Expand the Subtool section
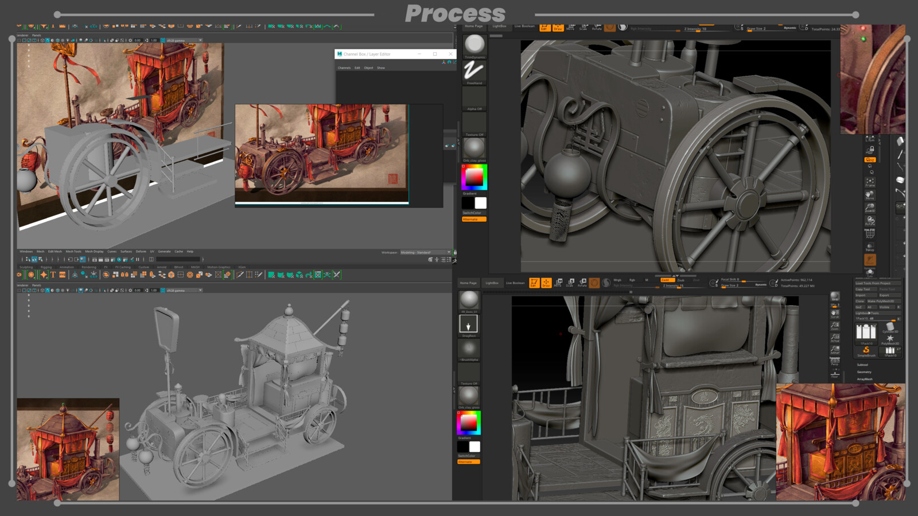Image resolution: width=918 pixels, height=516 pixels. 863,365
